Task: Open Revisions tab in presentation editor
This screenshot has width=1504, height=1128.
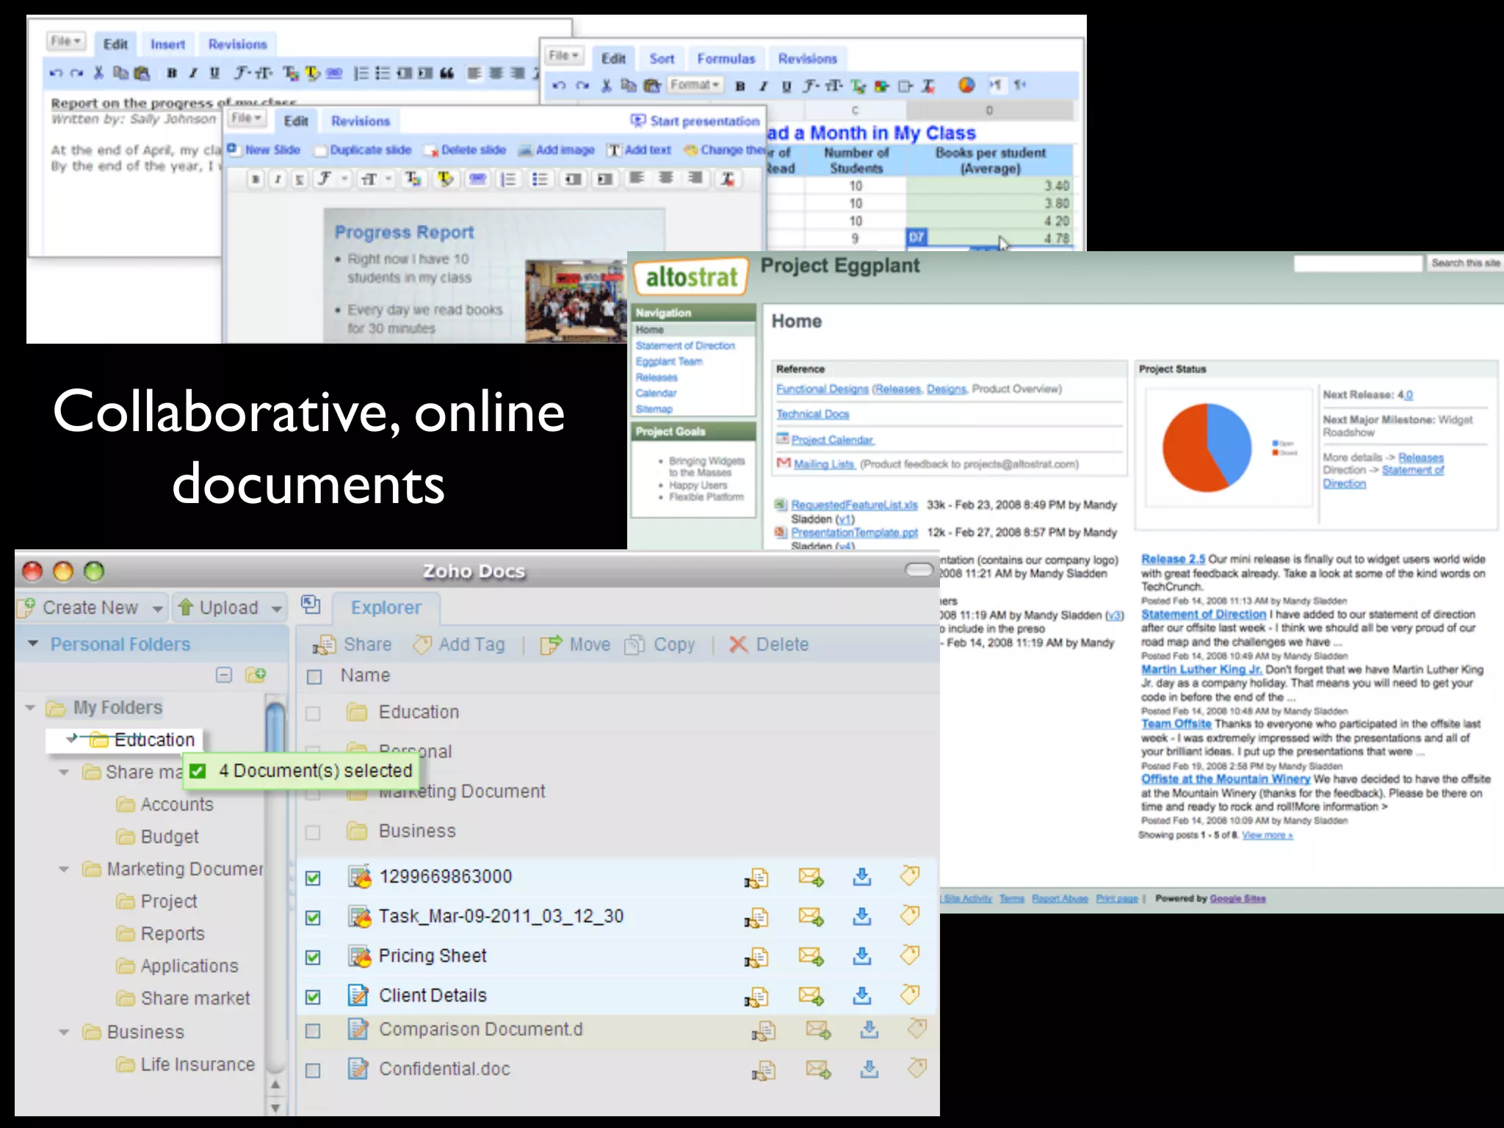Action: (x=361, y=121)
